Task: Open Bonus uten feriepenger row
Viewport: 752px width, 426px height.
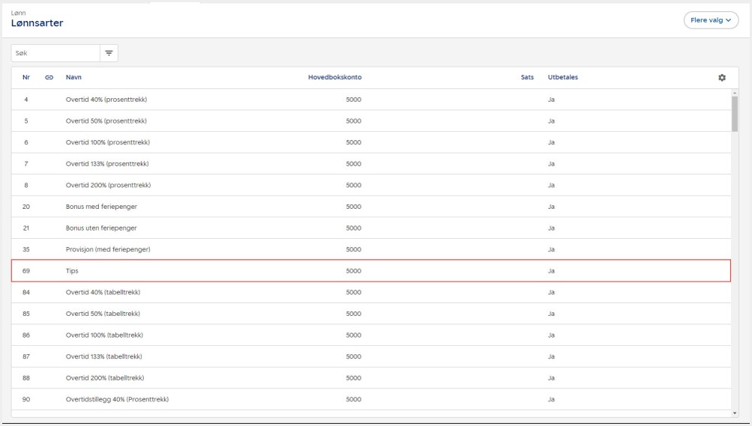Action: pyautogui.click(x=101, y=228)
